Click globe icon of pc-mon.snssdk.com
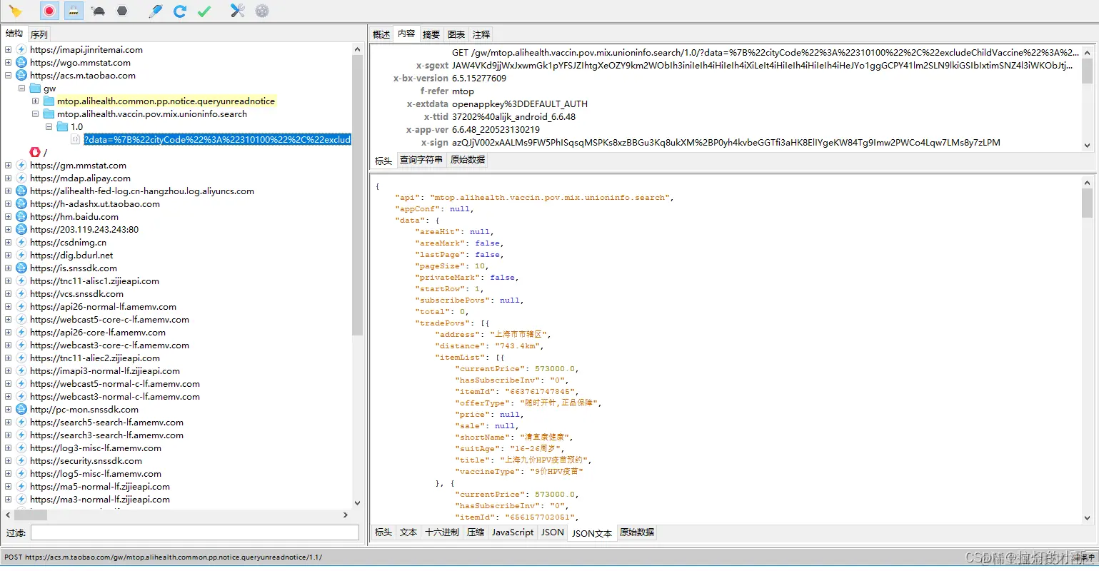Viewport: 1099px width, 571px height. coord(21,410)
